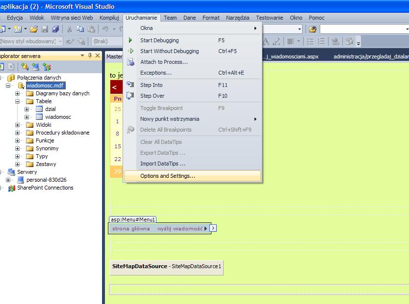Screen dimensions: 409x304
Task: Click wyślij wiadomość menu link
Action: pyautogui.click(x=179, y=228)
